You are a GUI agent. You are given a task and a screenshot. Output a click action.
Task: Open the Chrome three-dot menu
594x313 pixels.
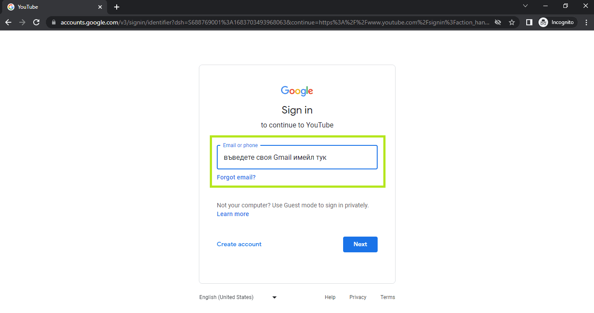pyautogui.click(x=586, y=22)
